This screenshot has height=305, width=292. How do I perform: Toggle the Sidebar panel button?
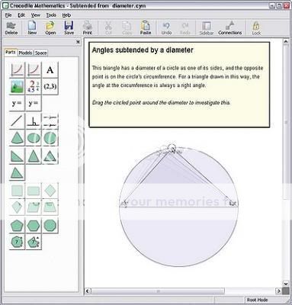207,28
